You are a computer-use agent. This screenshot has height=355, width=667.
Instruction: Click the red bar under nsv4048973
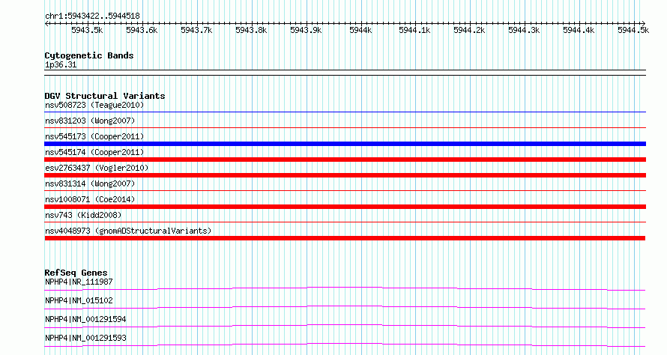click(x=345, y=238)
